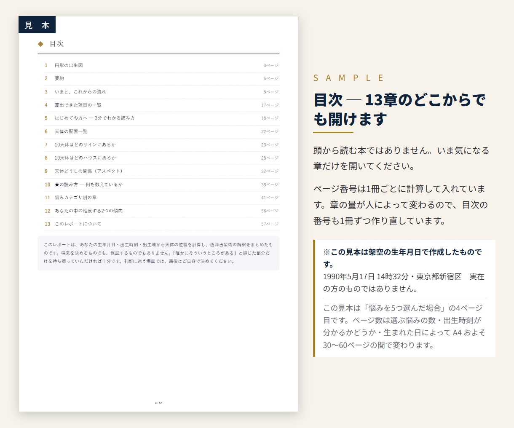Image resolution: width=514 pixels, height=428 pixels.
Task: Click page number 38ページ
Action: tap(270, 185)
